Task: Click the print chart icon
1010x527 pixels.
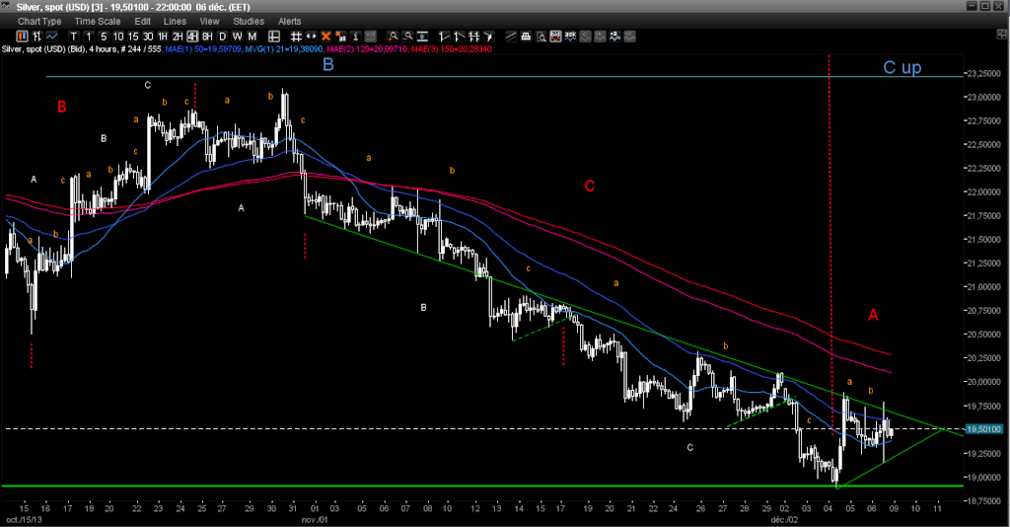Action: click(526, 37)
